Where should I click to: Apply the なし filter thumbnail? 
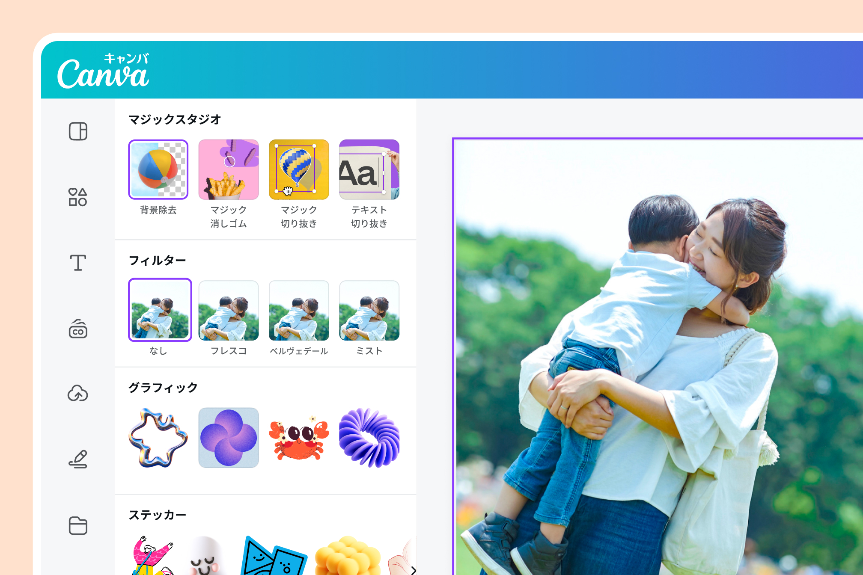pos(160,310)
